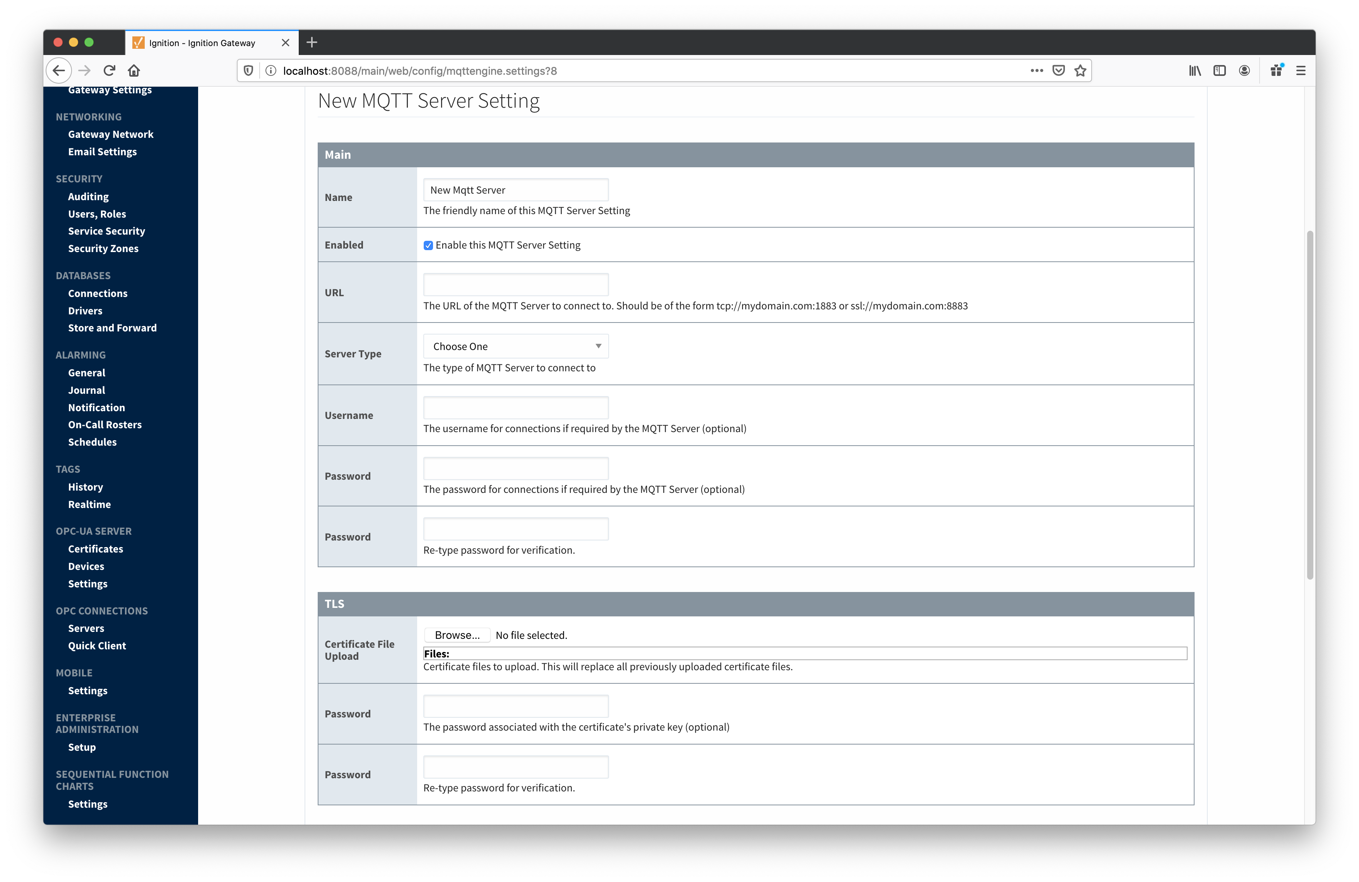Open On-Call Rosters in the sidebar
Screen dimensions: 1359x882
(x=105, y=424)
